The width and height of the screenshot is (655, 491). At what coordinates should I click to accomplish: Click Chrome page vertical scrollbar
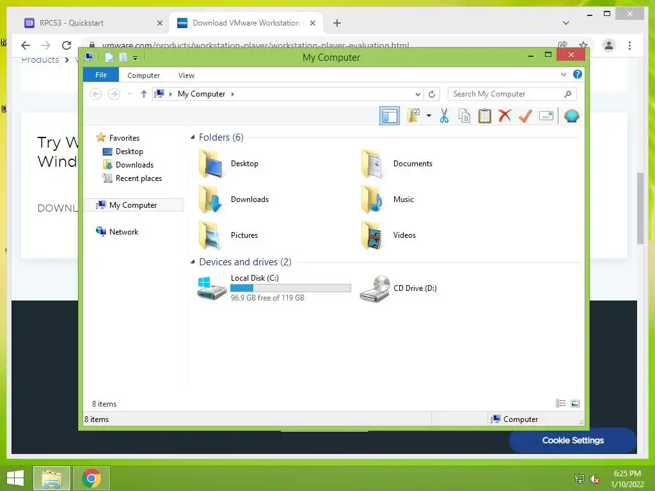640,208
